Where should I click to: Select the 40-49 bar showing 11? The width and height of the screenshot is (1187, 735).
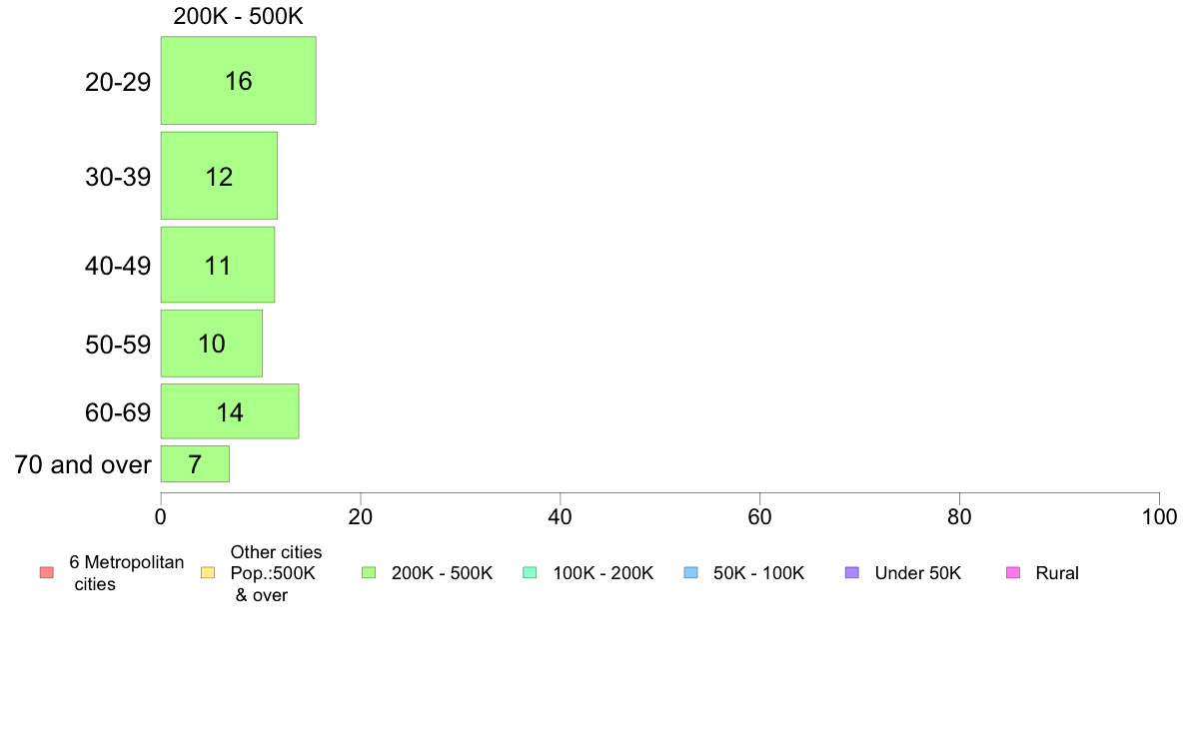click(x=217, y=265)
